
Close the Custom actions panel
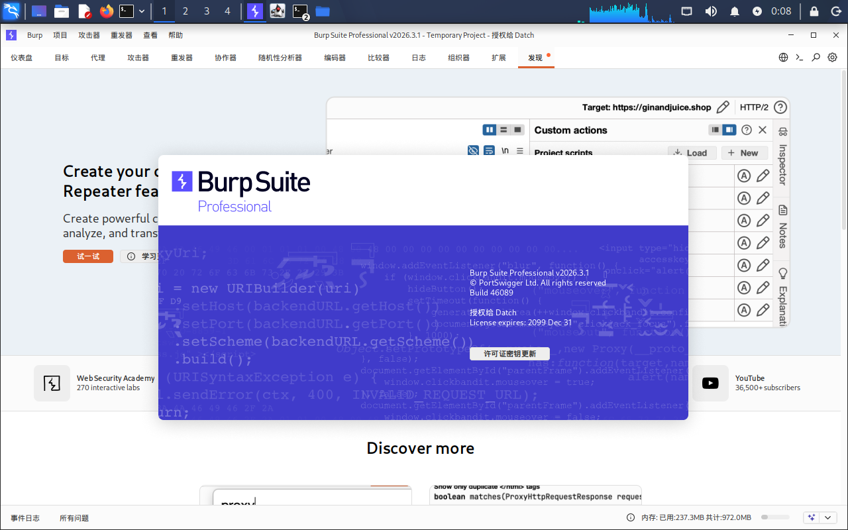tap(763, 131)
